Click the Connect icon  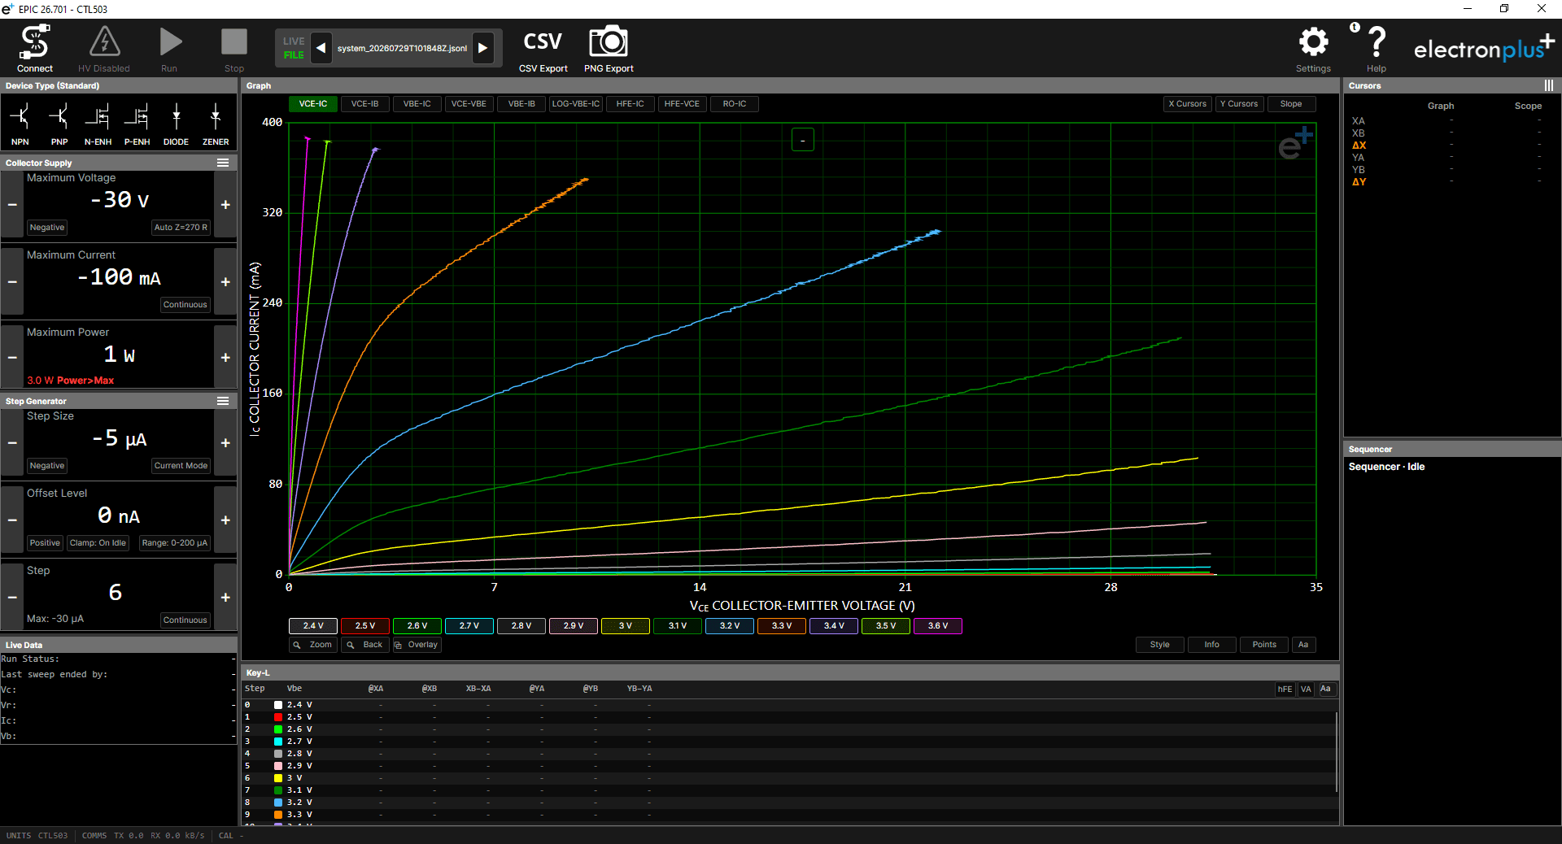35,42
